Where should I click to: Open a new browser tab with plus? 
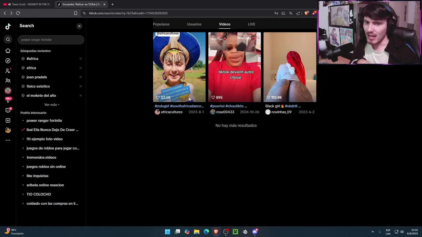tap(112, 4)
